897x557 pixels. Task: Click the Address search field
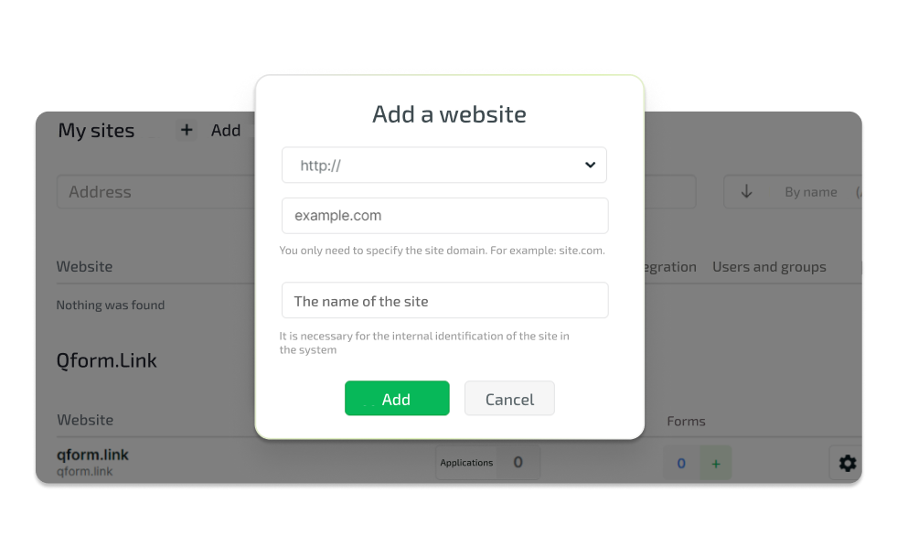(x=155, y=192)
